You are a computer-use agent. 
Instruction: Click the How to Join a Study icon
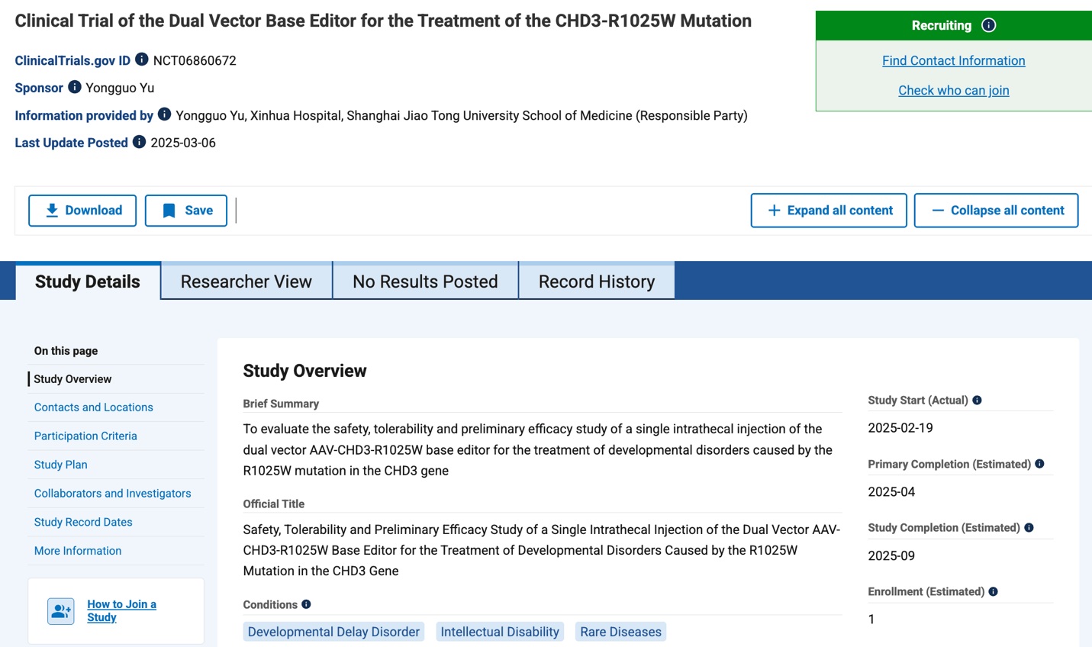coord(61,611)
